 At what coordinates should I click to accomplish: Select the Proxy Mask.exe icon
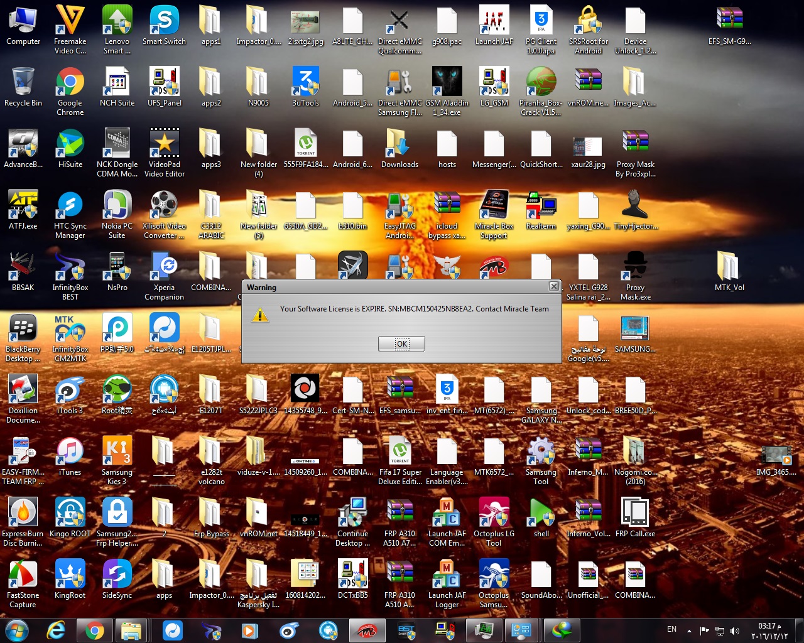pos(636,276)
